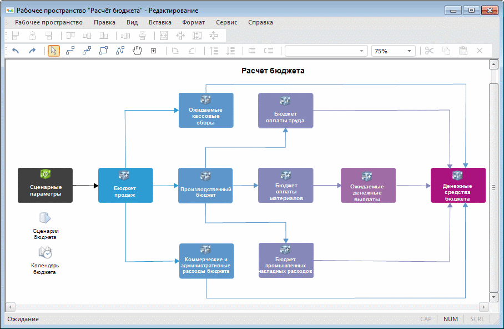The height and width of the screenshot is (329, 504).
Task: Click the NUM indicator in status bar
Action: tap(451, 319)
